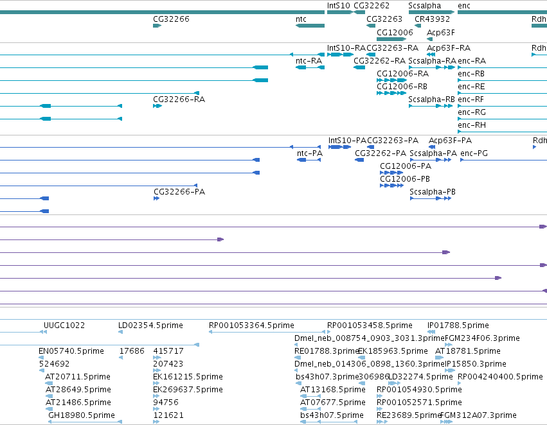Screen dimensions: 547x425
Task: Select the FGM234F06.3prime EST label
Action: click(483, 338)
